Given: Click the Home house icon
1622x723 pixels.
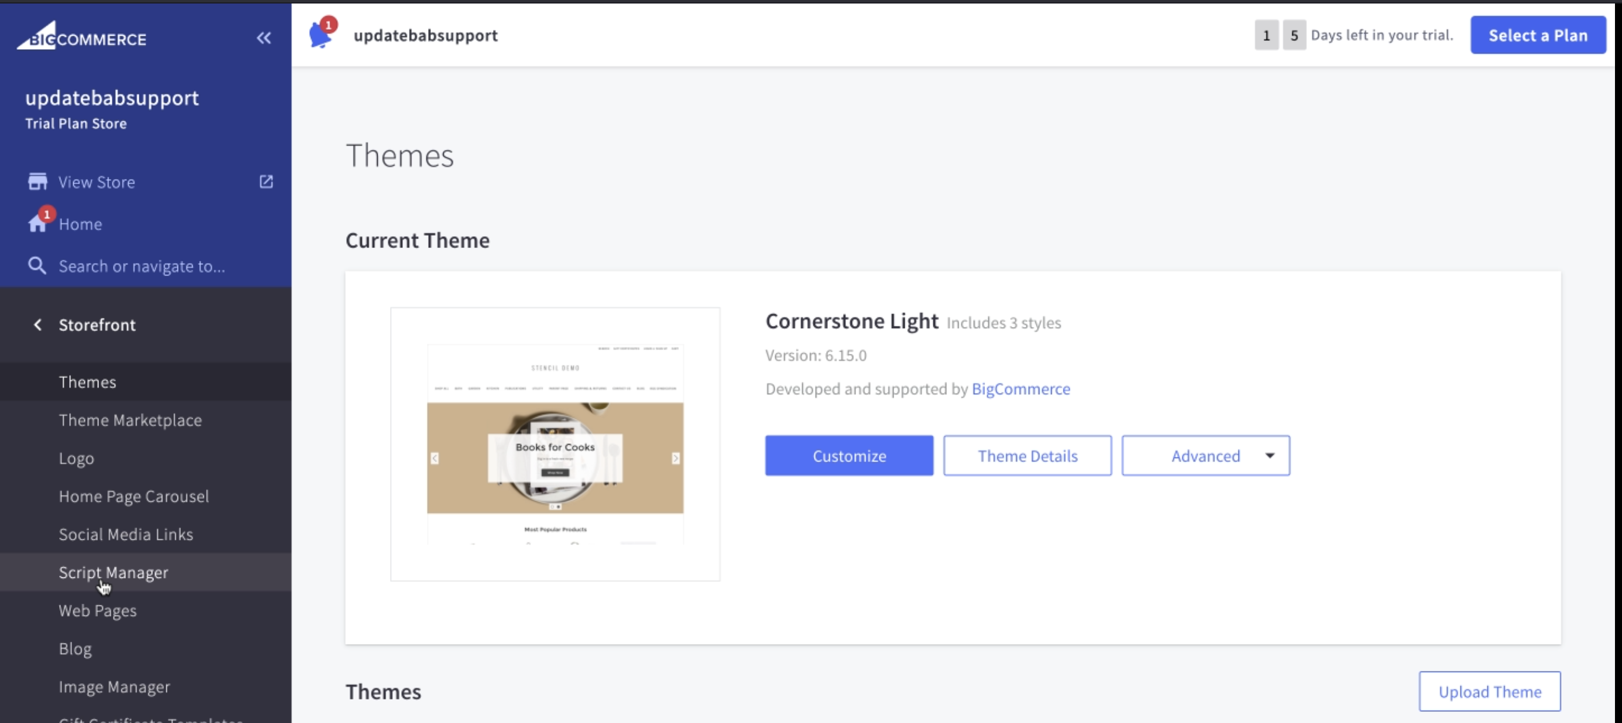Looking at the screenshot, I should 37,224.
